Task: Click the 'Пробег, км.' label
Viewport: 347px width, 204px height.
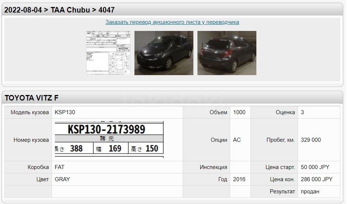Action: click(x=281, y=140)
